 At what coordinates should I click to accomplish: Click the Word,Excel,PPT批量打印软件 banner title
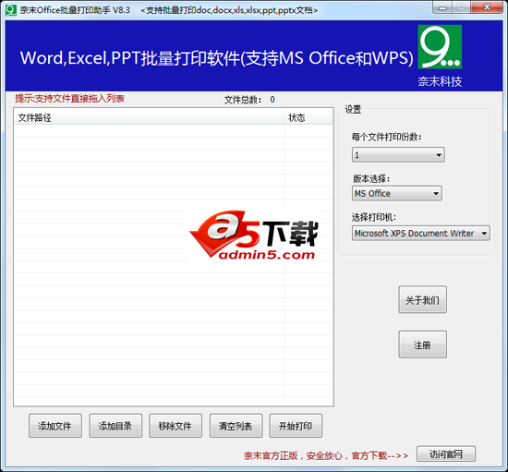[217, 58]
